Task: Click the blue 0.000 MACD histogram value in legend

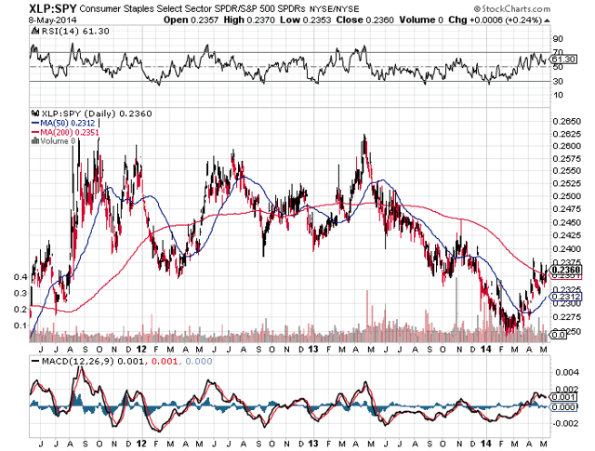Action: click(198, 361)
